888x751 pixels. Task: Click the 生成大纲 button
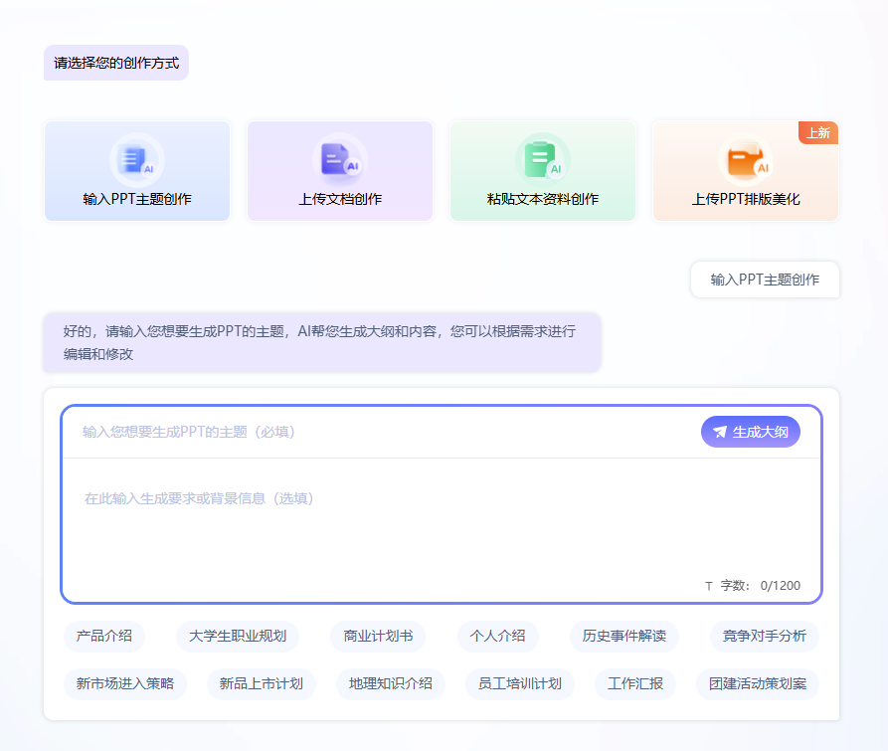(x=751, y=432)
